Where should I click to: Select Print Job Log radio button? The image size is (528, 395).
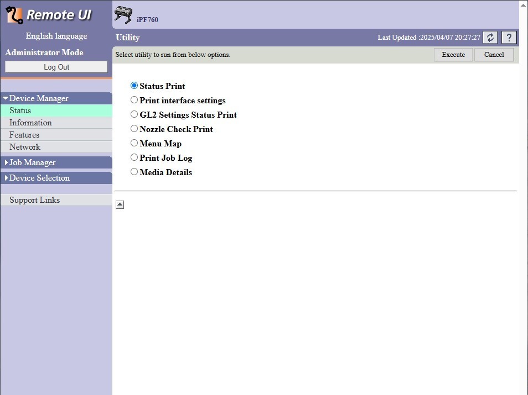(x=134, y=157)
